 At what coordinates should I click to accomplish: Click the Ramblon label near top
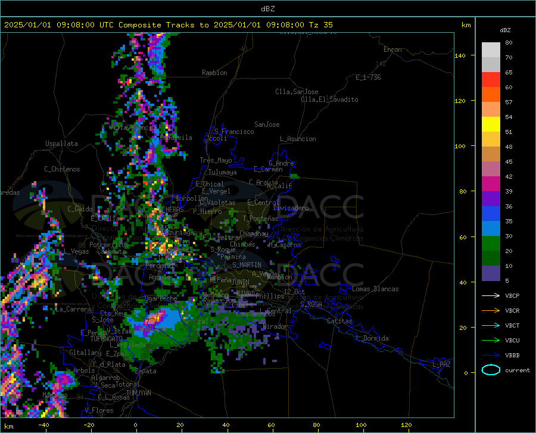point(214,73)
